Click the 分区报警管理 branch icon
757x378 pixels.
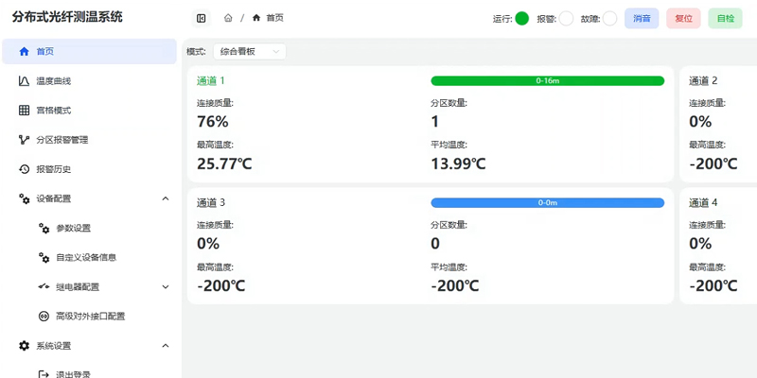point(25,140)
